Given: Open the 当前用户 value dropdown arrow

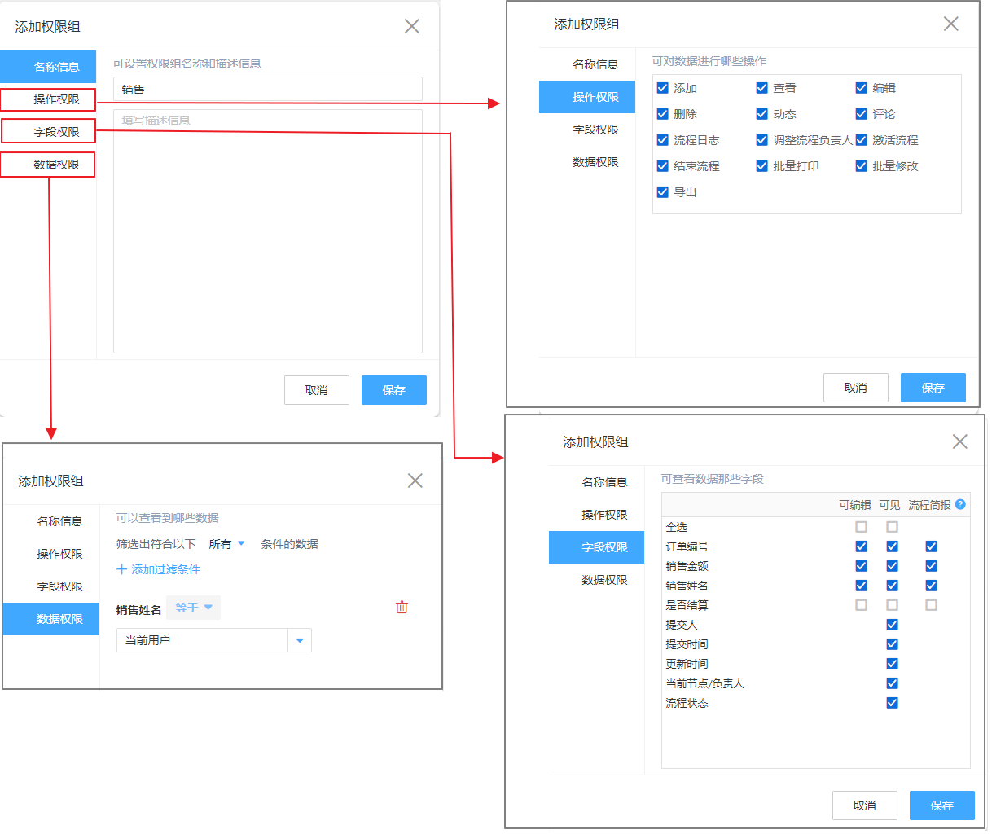Looking at the screenshot, I should coord(300,641).
